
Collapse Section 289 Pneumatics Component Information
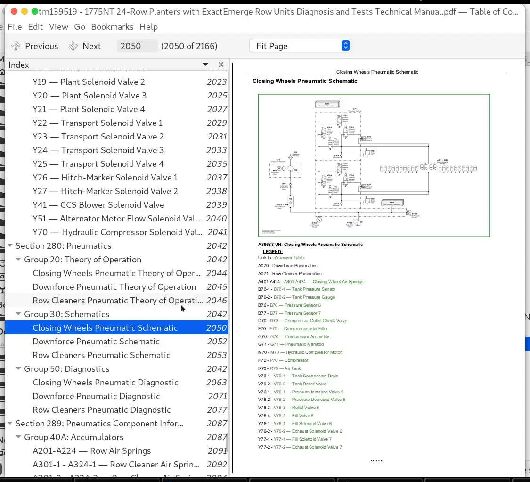10,423
